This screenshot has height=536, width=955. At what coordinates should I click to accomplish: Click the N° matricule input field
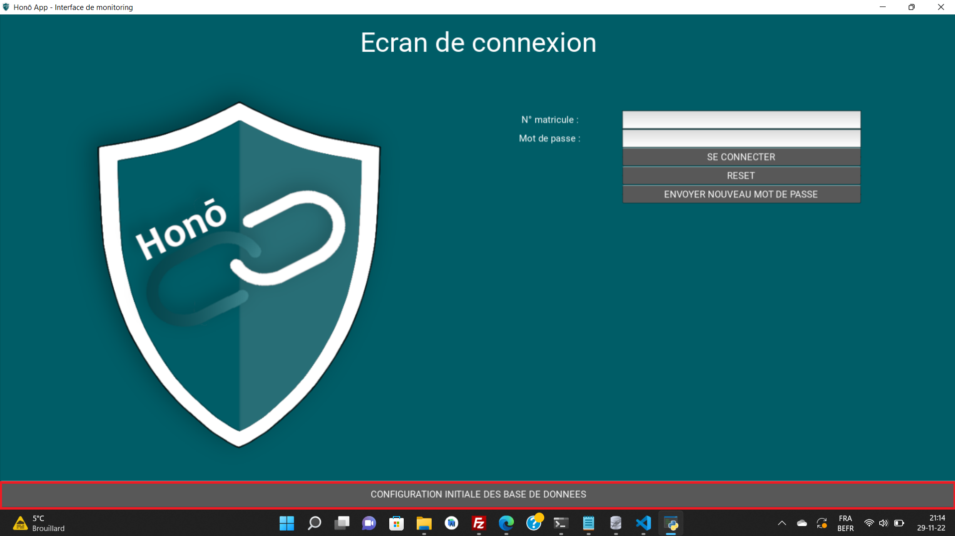point(741,120)
